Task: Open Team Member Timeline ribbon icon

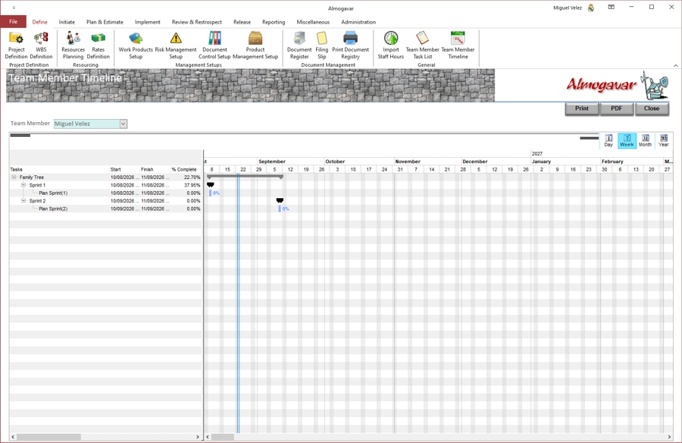Action: [458, 46]
